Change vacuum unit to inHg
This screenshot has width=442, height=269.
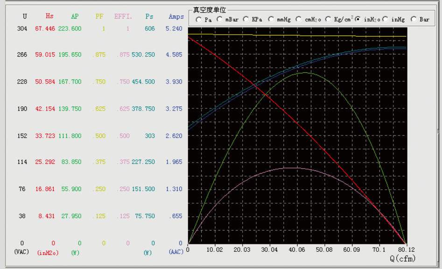pos(386,20)
